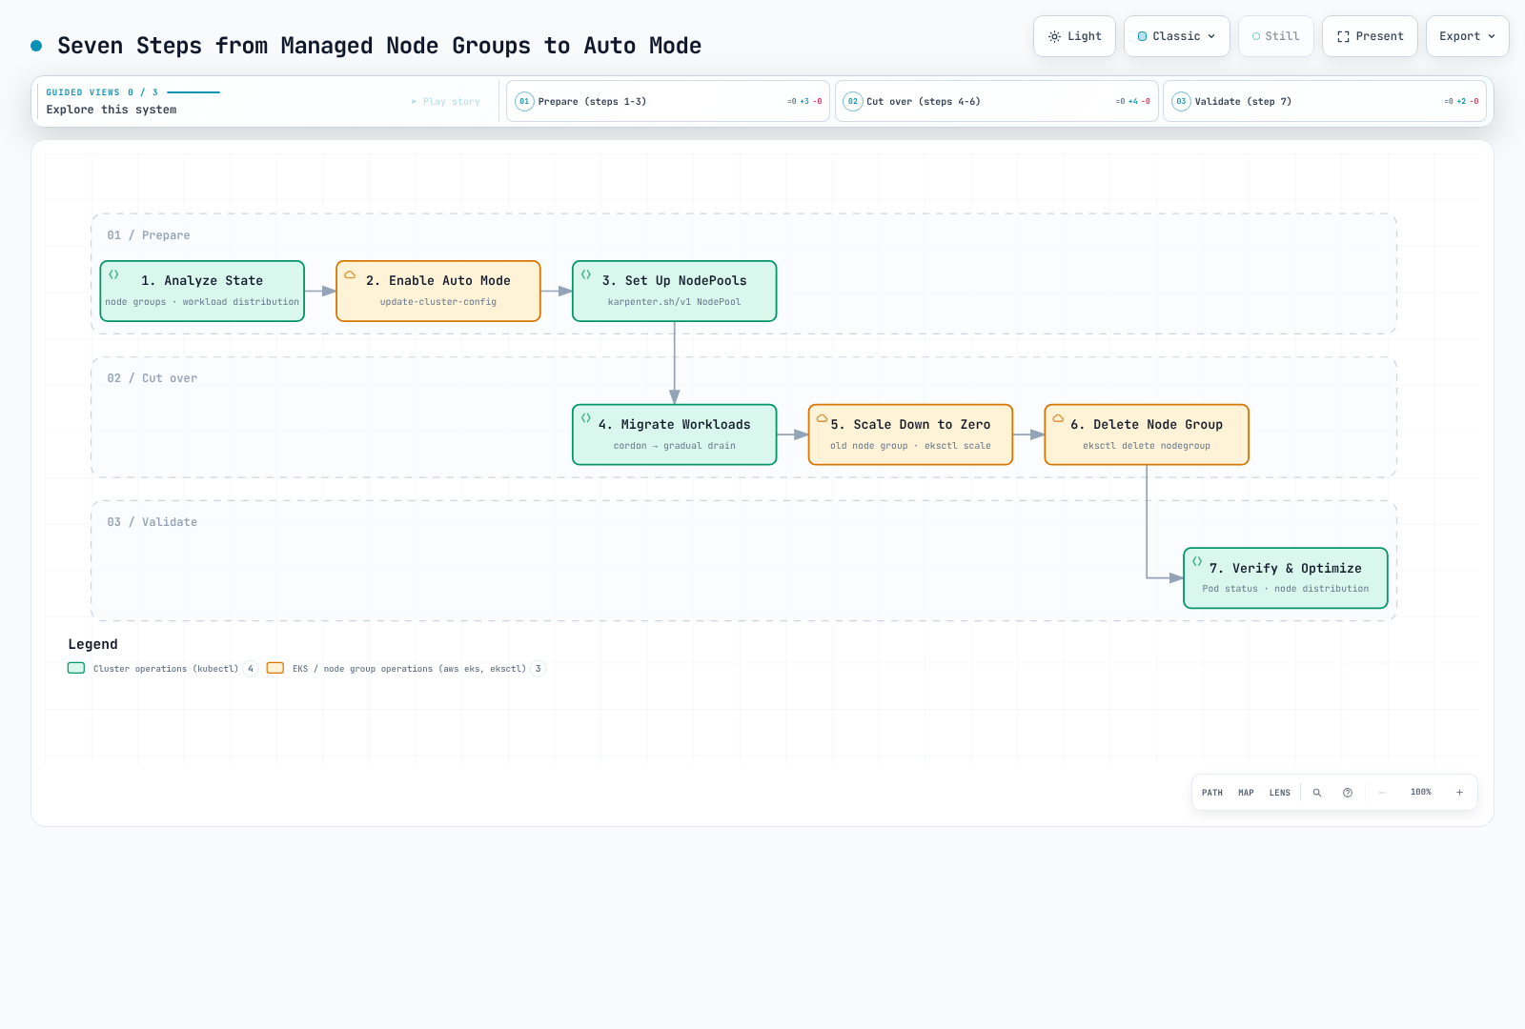Image resolution: width=1525 pixels, height=1029 pixels.
Task: Click code icon on Migrate Workloads node
Action: (586, 418)
